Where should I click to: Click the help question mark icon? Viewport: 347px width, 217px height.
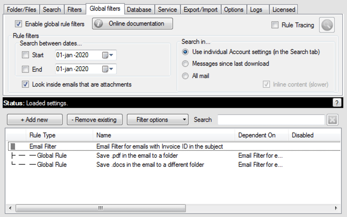338,103
